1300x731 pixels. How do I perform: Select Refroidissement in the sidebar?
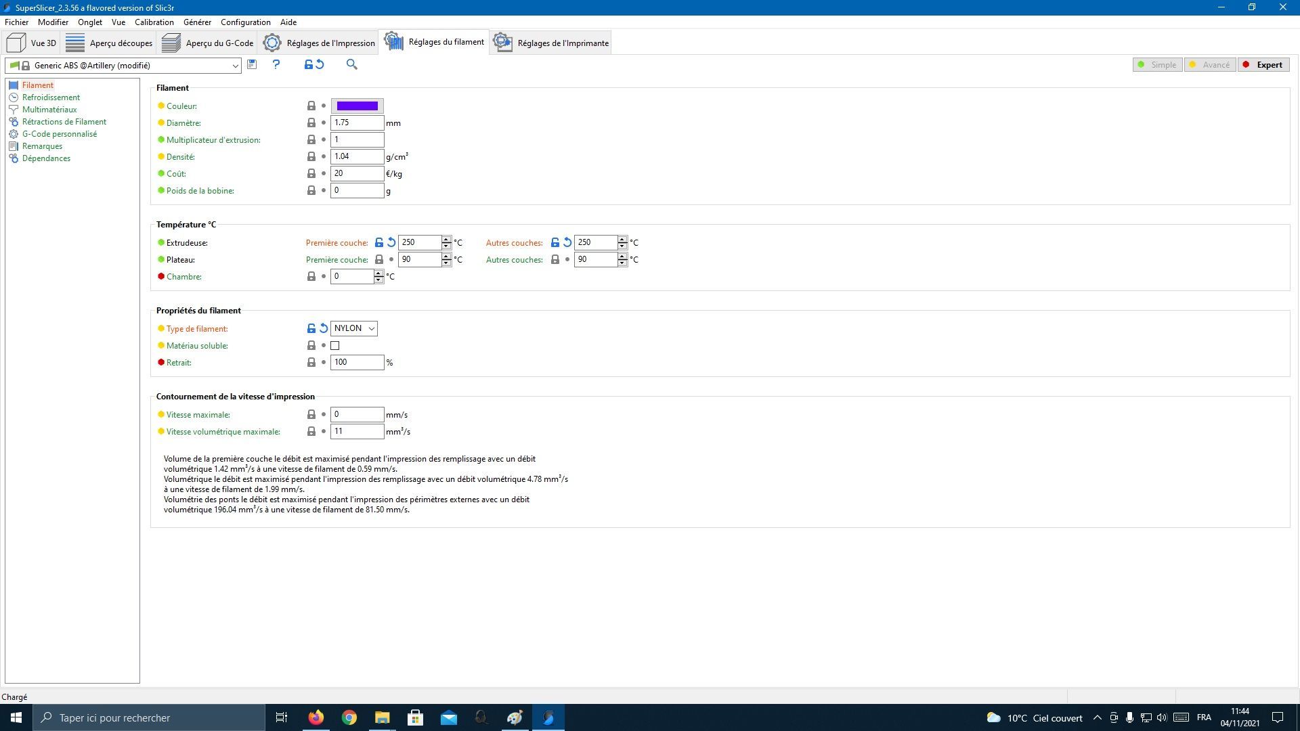click(x=51, y=97)
